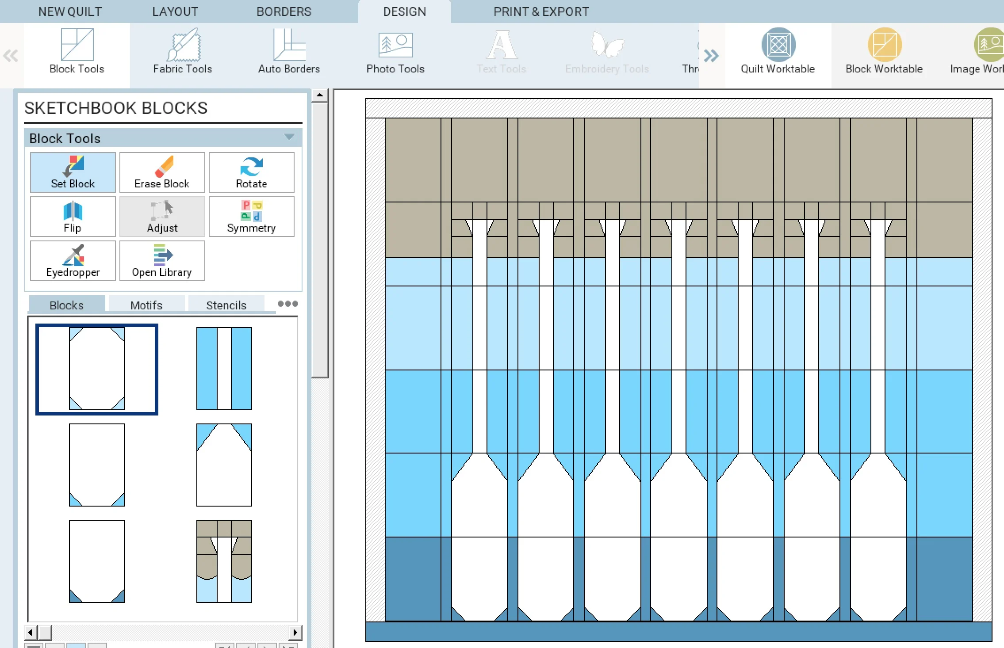
Task: Click Open Library button
Action: click(162, 261)
